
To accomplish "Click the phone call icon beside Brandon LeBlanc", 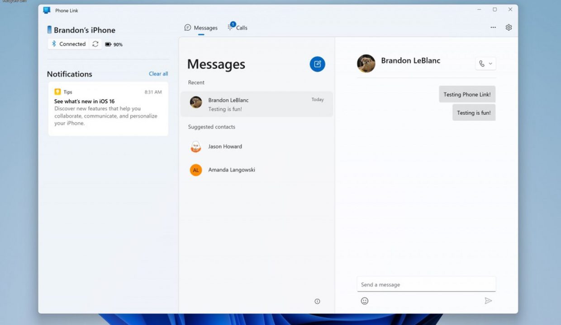I will click(x=482, y=64).
